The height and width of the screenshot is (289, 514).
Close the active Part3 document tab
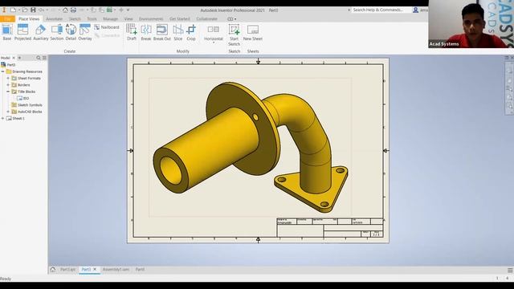pyautogui.click(x=95, y=270)
